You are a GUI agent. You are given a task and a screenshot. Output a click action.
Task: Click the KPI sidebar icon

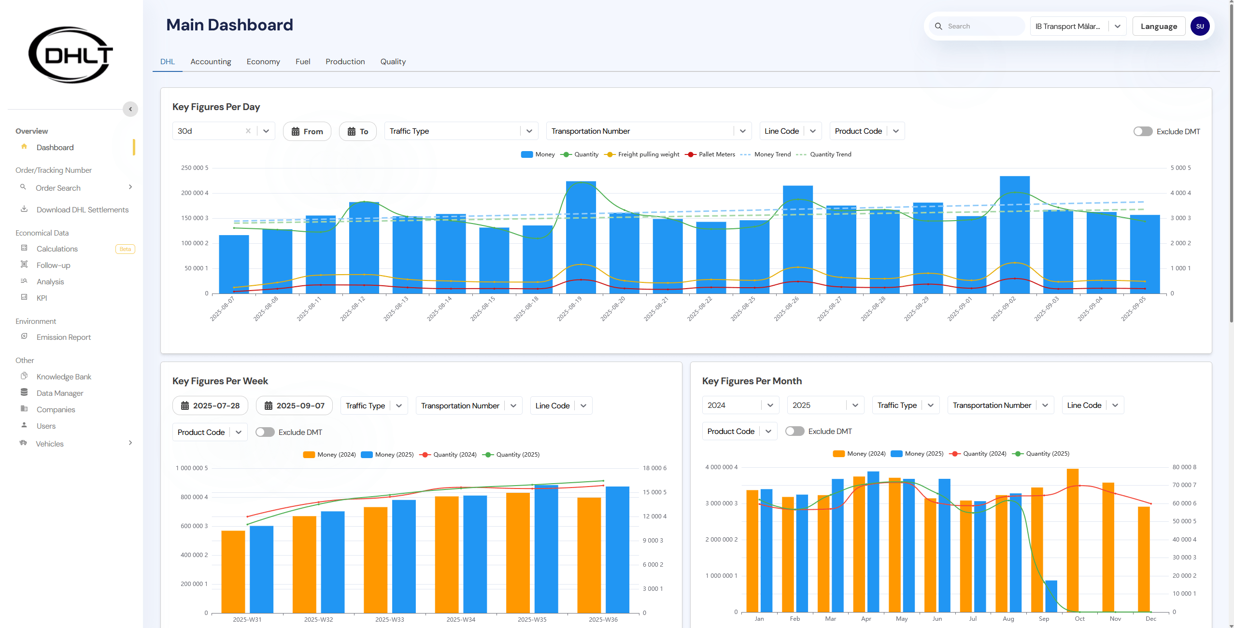pos(24,297)
